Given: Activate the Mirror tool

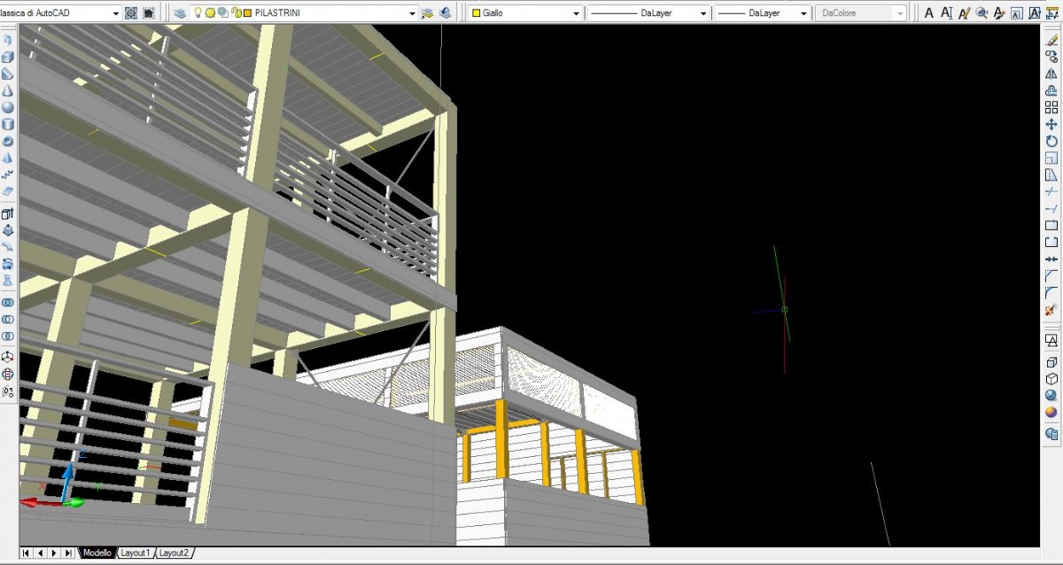Looking at the screenshot, I should click(x=1051, y=74).
